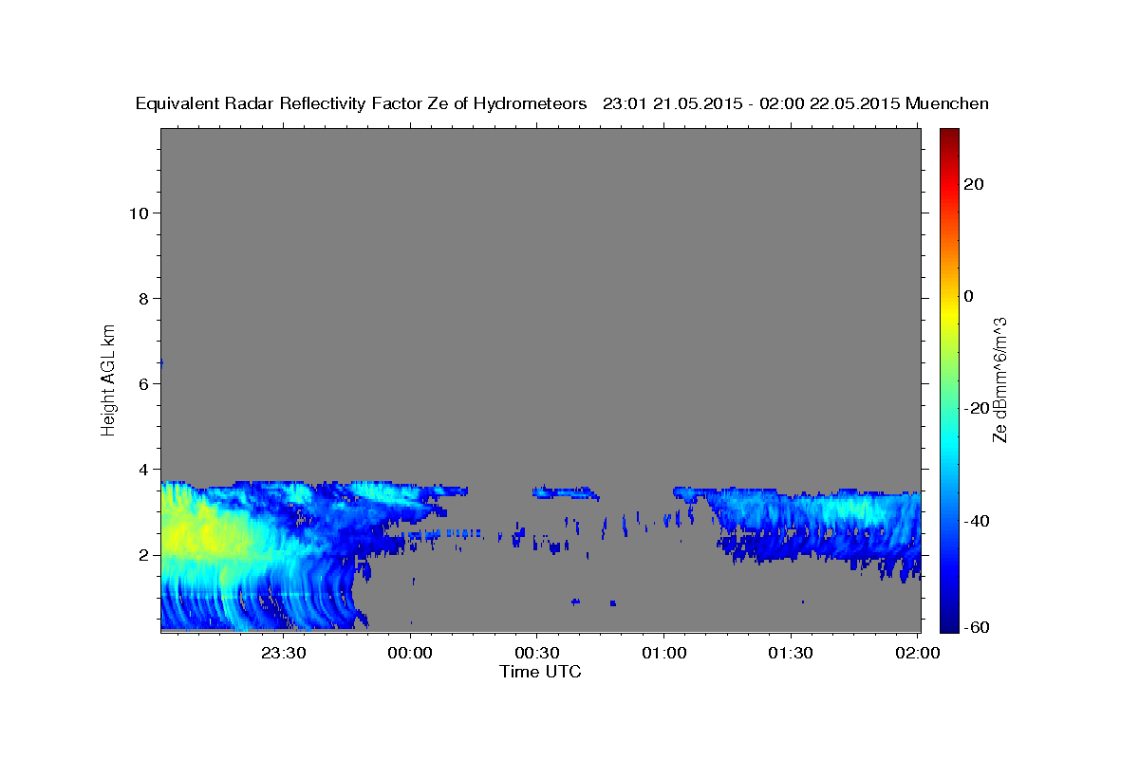Click the plot title starting 'Equivalent Radar Reflectivity Factor'
This screenshot has height=759, width=1139.
(562, 103)
